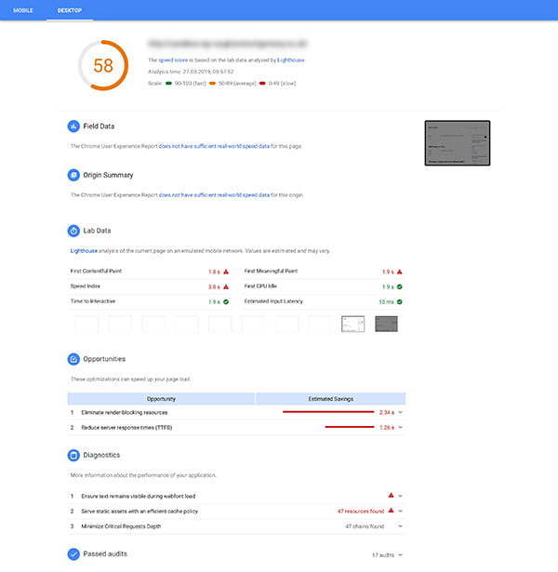The width and height of the screenshot is (558, 572).
Task: Open the speed score link
Action: (173, 60)
